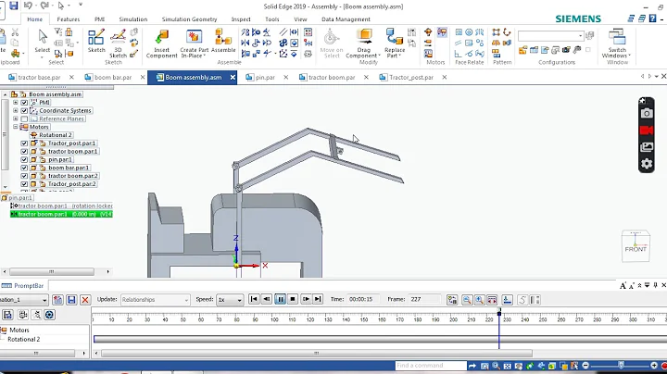Image resolution: width=667 pixels, height=374 pixels.
Task: Open recorder settings gear icon
Action: [647, 164]
